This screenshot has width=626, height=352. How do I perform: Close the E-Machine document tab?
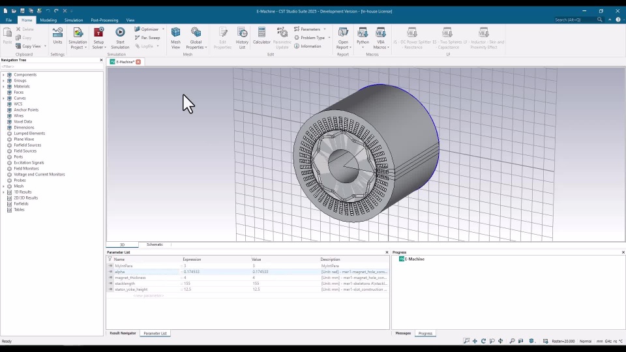(x=138, y=62)
